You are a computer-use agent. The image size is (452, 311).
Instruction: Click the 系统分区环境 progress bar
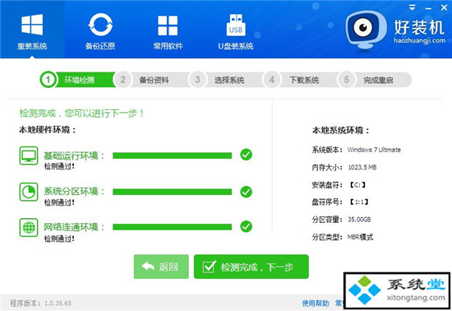coord(172,192)
